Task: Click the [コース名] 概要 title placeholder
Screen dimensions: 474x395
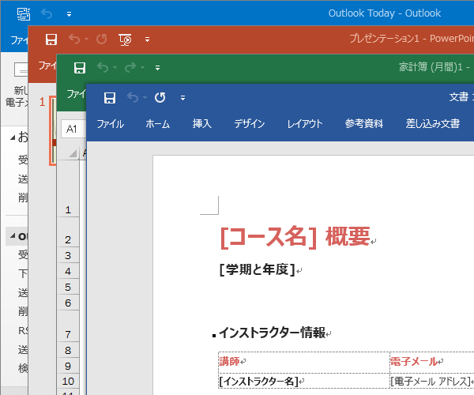Action: coord(295,235)
